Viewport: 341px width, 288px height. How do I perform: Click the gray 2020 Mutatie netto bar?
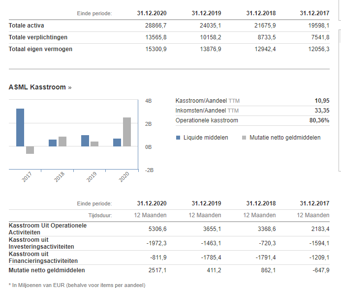tap(127, 132)
